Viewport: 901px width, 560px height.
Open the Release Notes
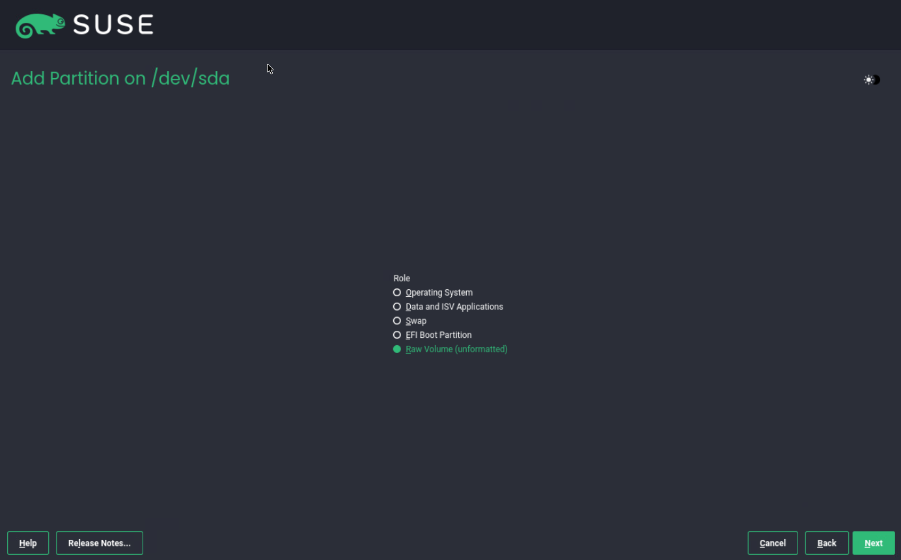click(x=100, y=543)
